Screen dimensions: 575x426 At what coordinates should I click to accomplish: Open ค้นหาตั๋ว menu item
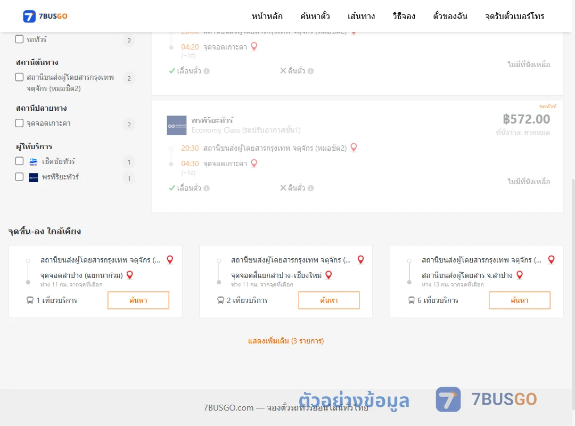coord(315,16)
